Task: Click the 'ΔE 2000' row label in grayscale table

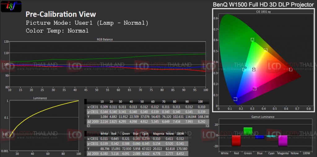Action: 92,121
